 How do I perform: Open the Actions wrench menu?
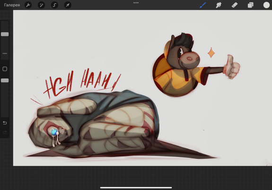coord(28,5)
